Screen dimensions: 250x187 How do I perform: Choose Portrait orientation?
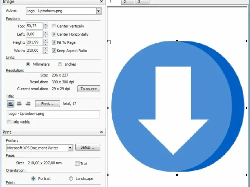click(33, 179)
